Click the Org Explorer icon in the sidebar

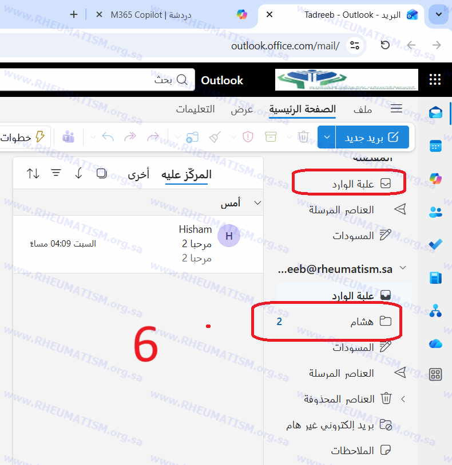[436, 311]
